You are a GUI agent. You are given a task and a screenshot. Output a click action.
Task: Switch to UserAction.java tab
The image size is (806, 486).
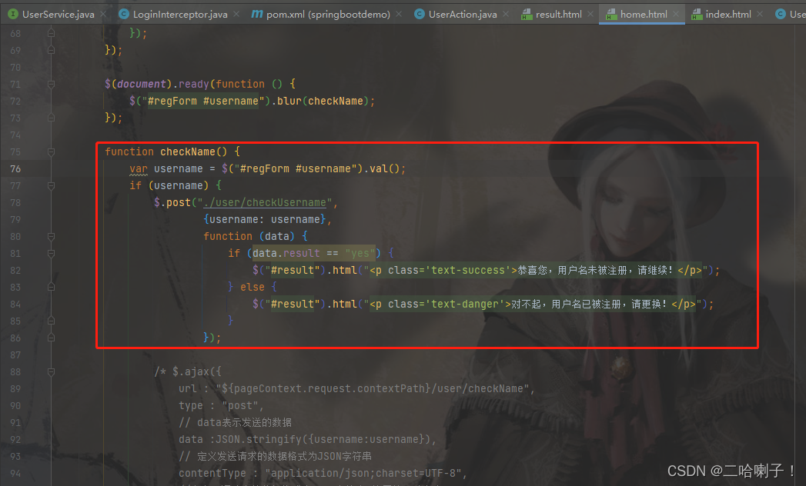tap(463, 15)
